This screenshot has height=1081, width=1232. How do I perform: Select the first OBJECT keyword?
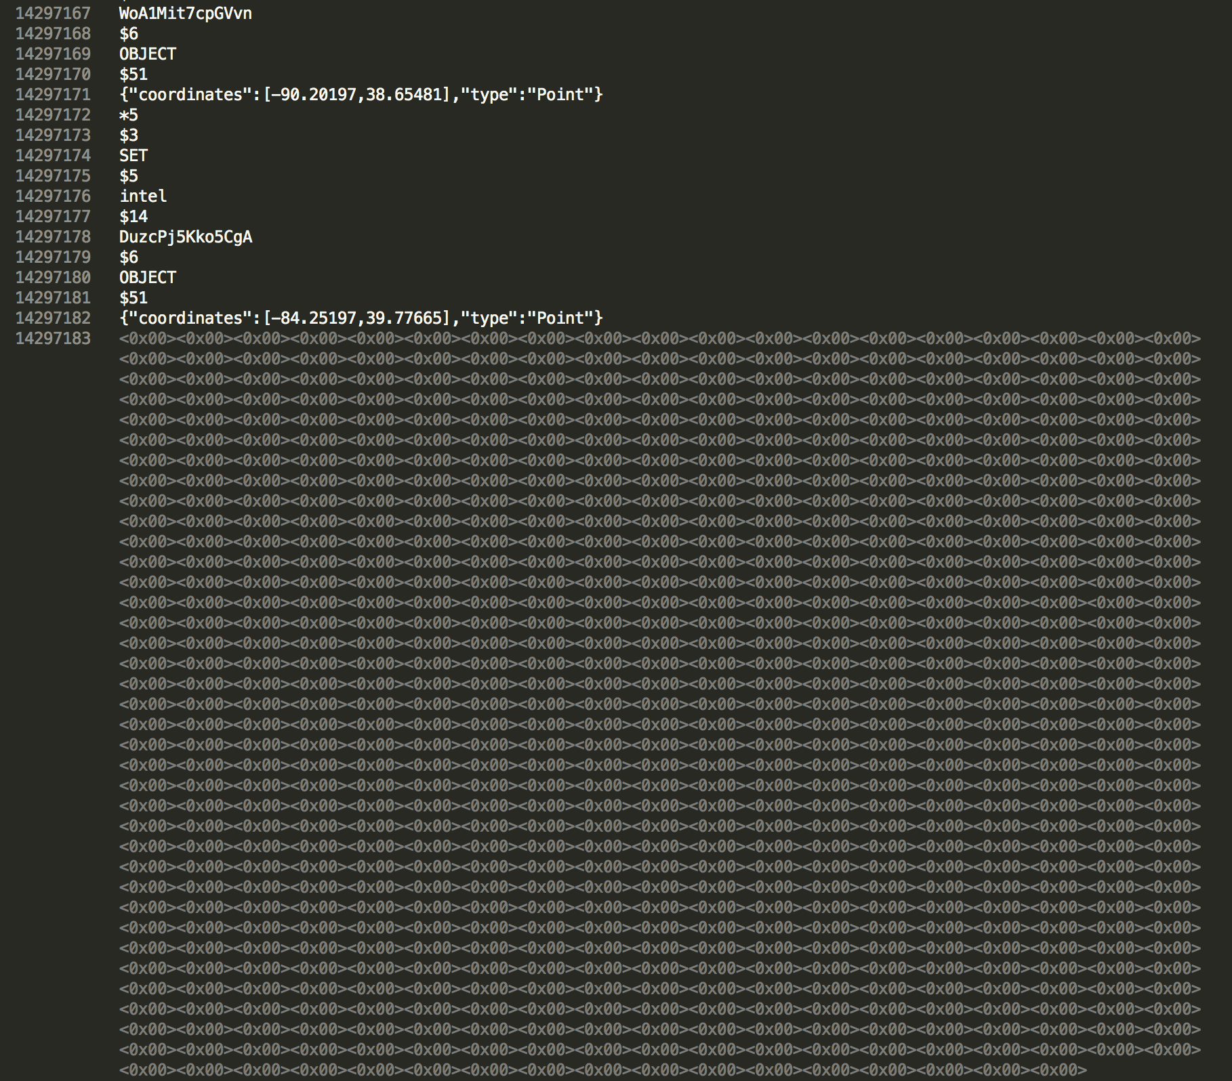point(146,53)
